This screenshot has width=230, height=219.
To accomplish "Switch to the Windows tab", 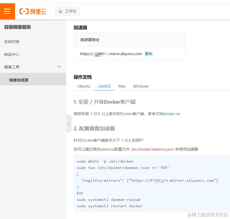I will (x=141, y=86).
